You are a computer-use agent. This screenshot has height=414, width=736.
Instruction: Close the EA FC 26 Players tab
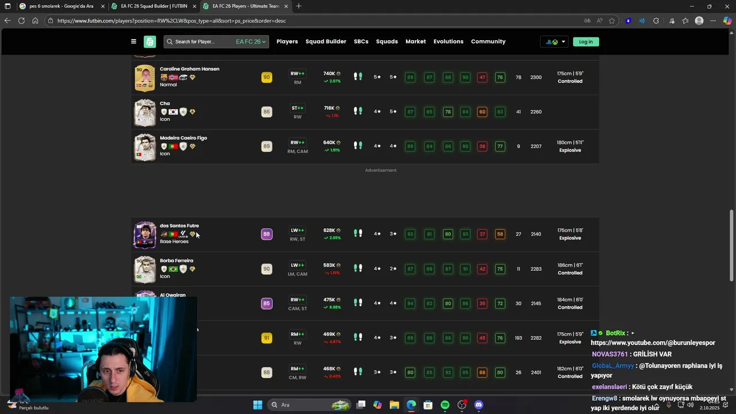(286, 6)
